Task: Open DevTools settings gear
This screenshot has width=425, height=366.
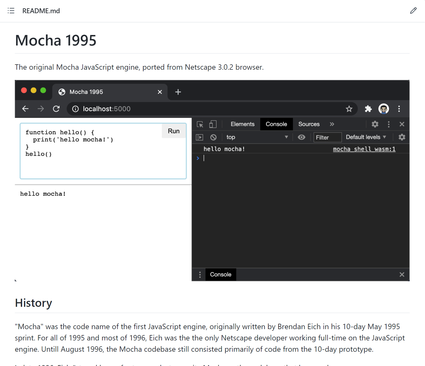Action: [375, 124]
